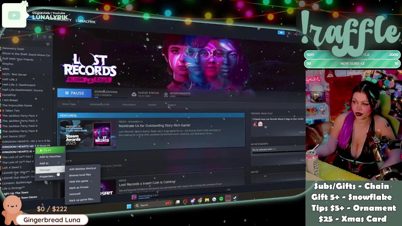Select Golf With Your Friends

tap(18, 59)
